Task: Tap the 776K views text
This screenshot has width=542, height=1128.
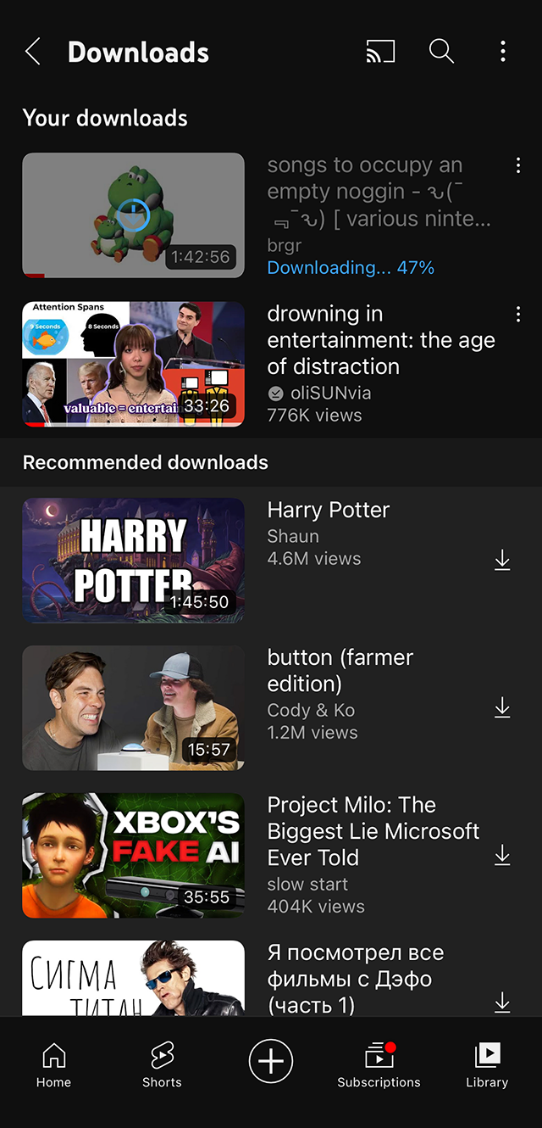Action: (314, 416)
